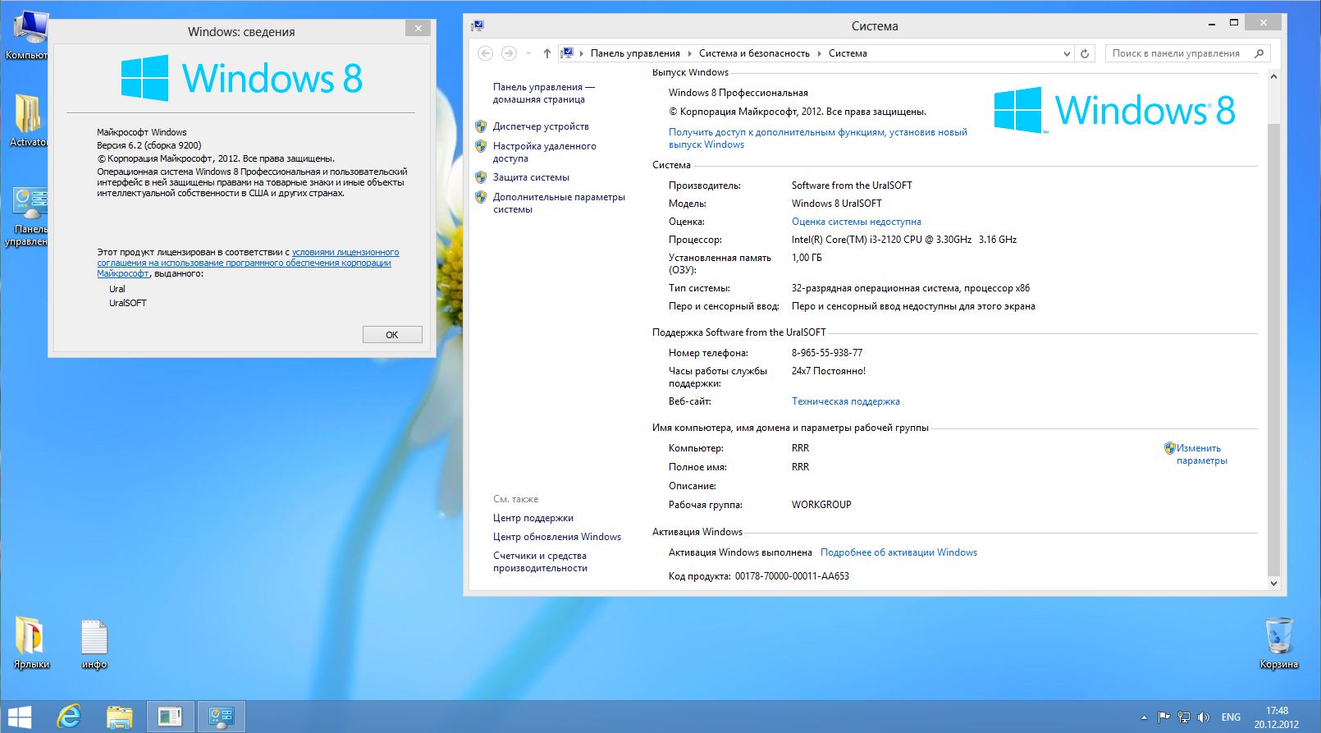Image resolution: width=1321 pixels, height=733 pixels.
Task: Open link to get additional Windows features
Action: pyautogui.click(x=818, y=138)
